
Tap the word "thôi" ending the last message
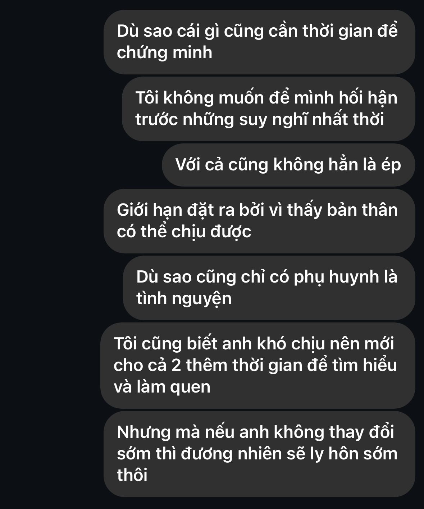[132, 475]
